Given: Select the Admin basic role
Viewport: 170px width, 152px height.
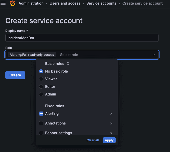Looking at the screenshot, I should coord(41,94).
